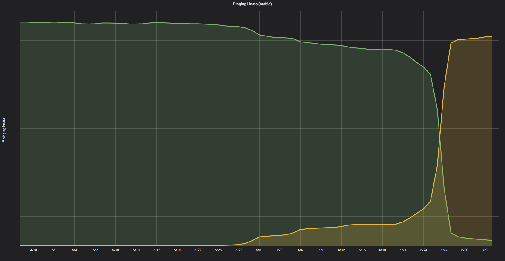Select the 5/10 date label
The height and width of the screenshot is (261, 505).
click(115, 250)
